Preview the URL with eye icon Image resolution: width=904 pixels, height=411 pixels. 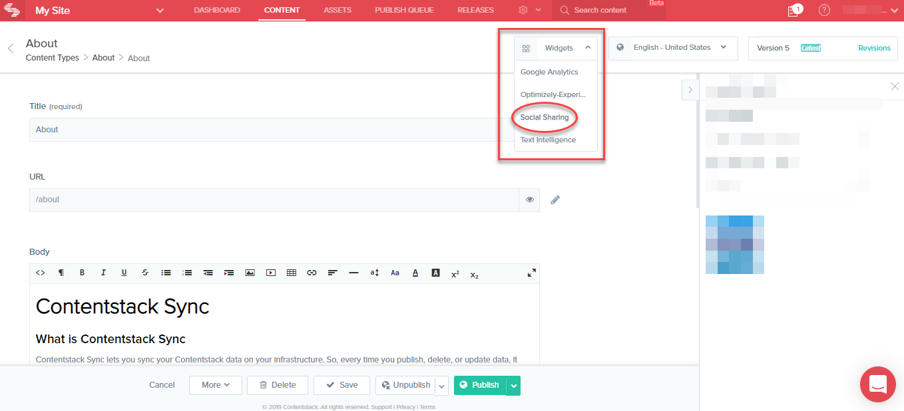[530, 200]
